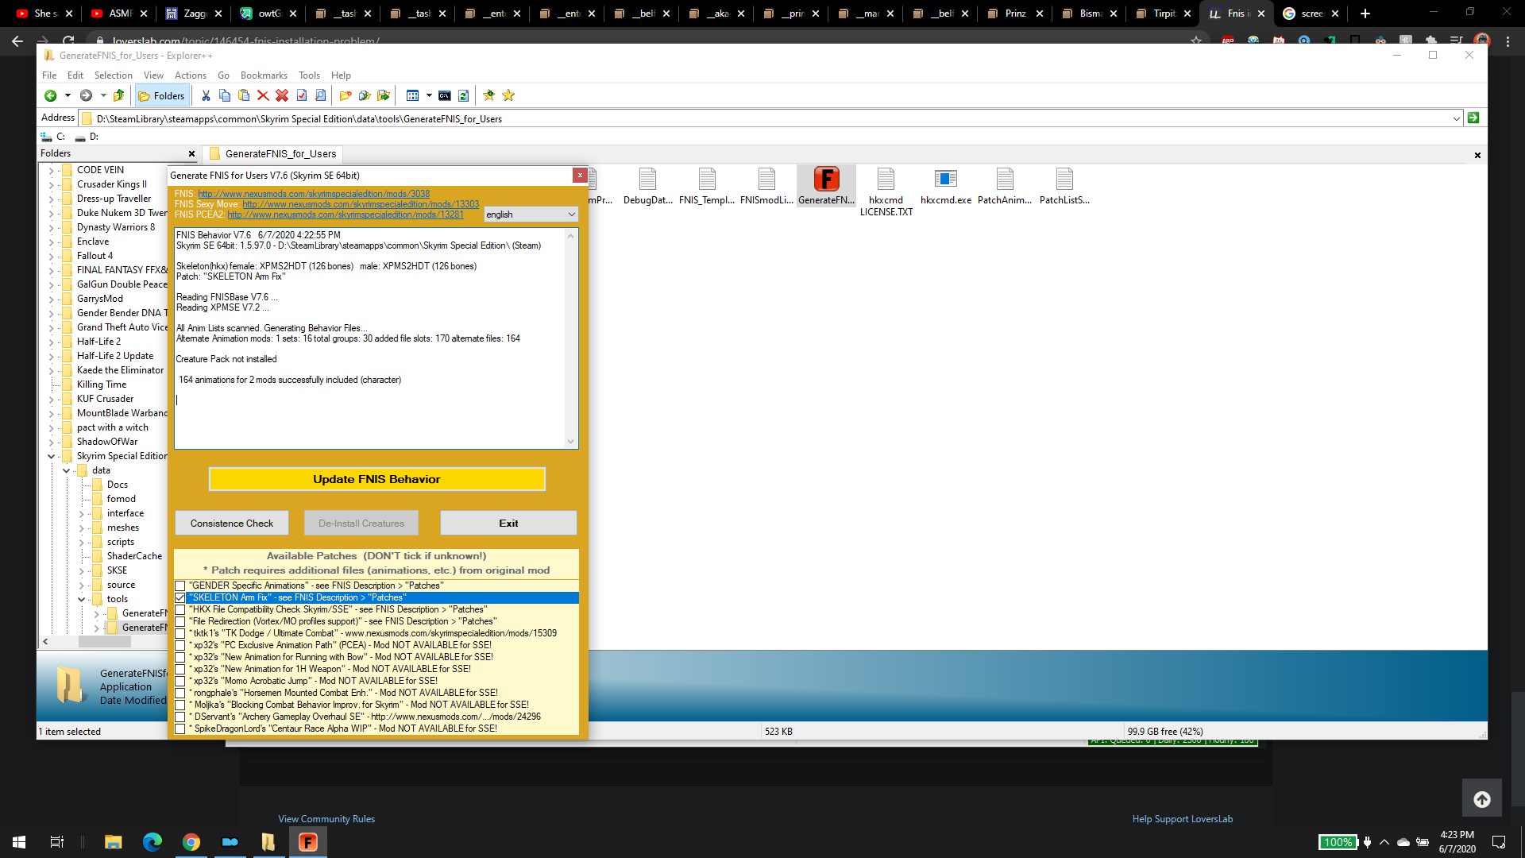Viewport: 1525px width, 858px height.
Task: Open the english language dropdown
Action: coord(531,214)
